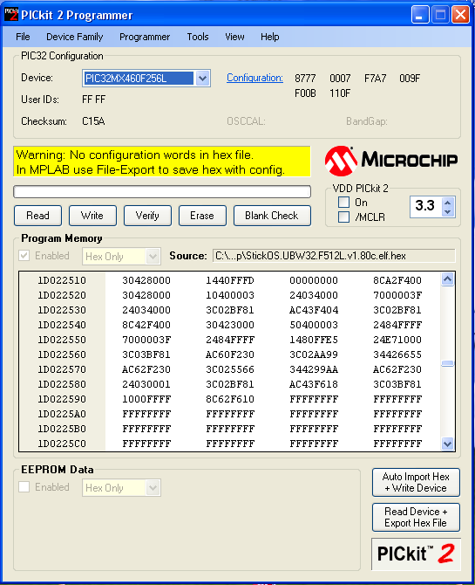Select memory cell 1480FFE5
Screen dimensions: 475x585
pos(314,340)
